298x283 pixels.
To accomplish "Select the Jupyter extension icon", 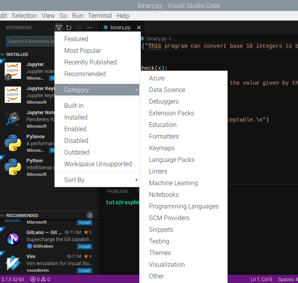I will pos(13,71).
